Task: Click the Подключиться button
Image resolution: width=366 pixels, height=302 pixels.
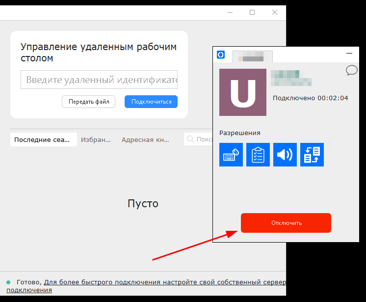Action: click(x=151, y=102)
